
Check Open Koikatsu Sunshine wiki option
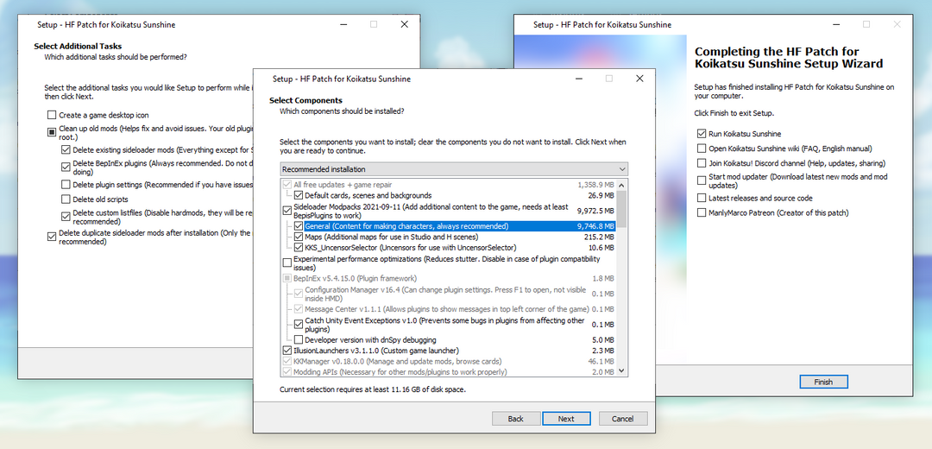coord(702,149)
